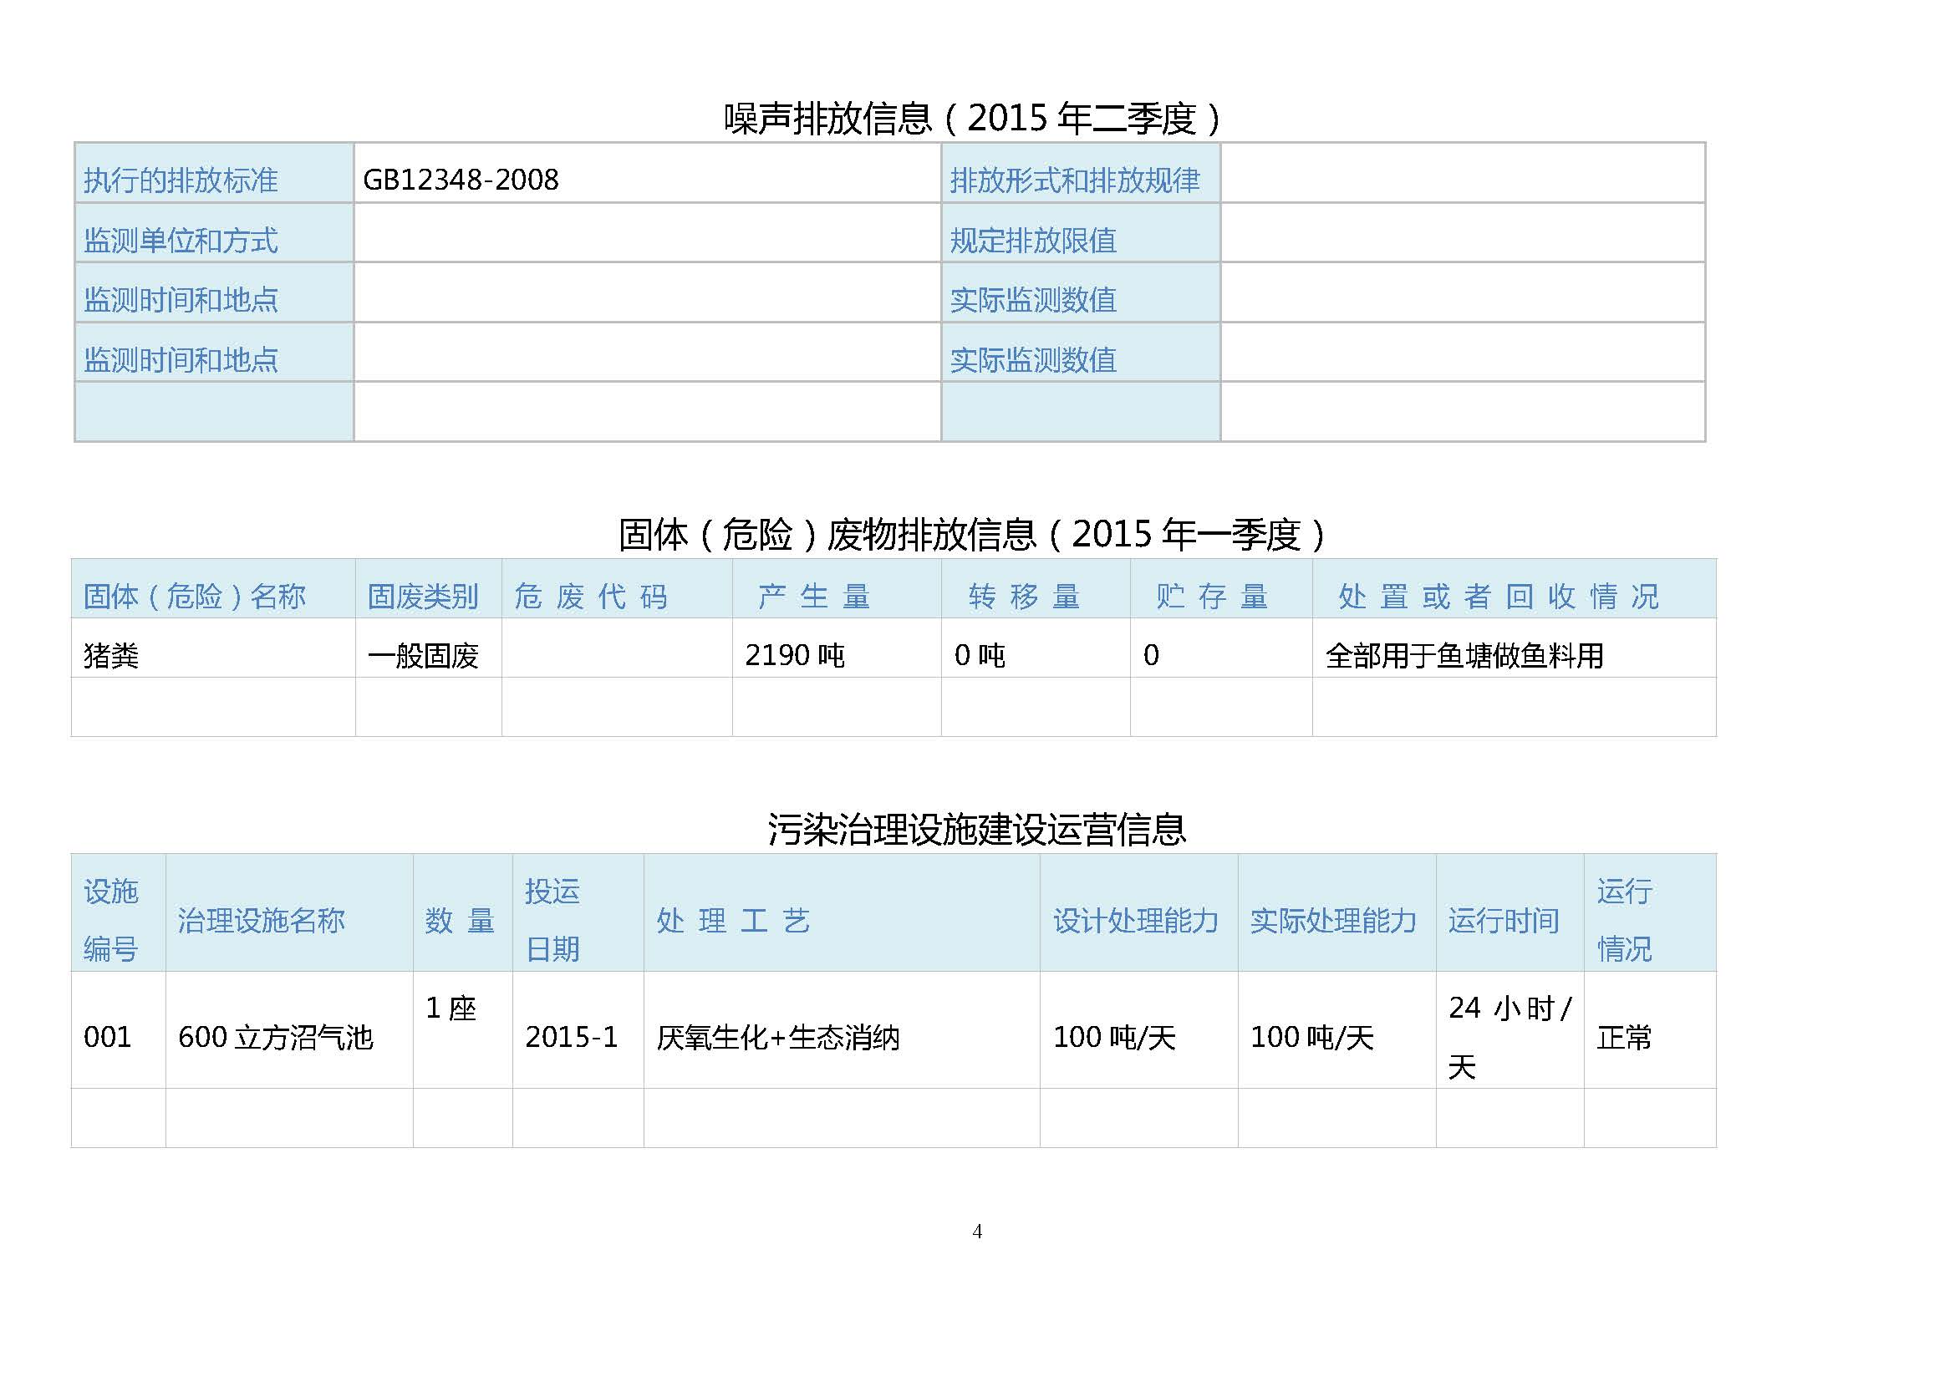The image size is (1955, 1382).
Task: Click column header 运行情况
Action: (x=1625, y=920)
